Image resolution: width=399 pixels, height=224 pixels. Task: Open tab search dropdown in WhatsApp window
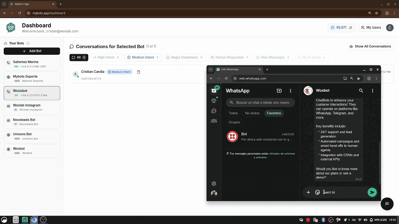pos(211,69)
